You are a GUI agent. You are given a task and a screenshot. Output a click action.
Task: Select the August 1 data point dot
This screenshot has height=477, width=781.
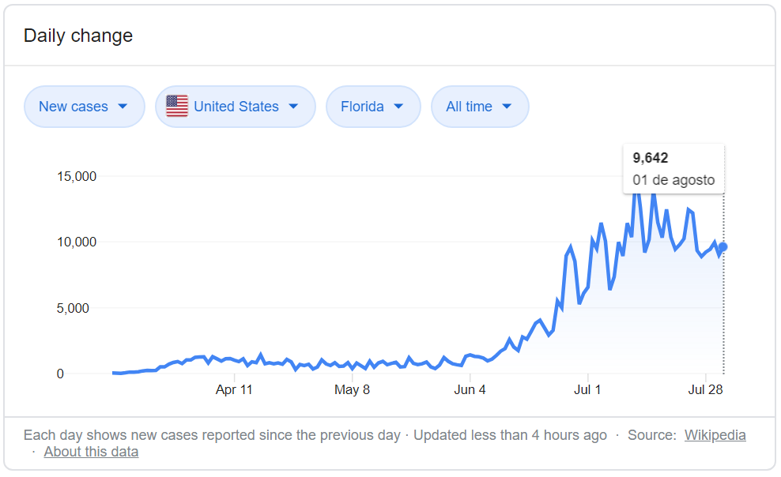(x=723, y=247)
